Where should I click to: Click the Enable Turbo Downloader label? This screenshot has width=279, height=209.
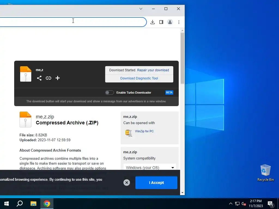[x=134, y=93]
